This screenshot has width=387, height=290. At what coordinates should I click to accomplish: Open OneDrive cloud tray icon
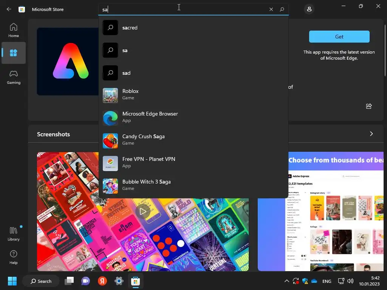tap(314, 281)
